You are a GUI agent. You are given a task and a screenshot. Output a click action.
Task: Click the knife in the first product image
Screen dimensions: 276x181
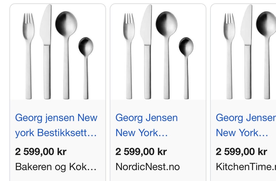coord(47,52)
